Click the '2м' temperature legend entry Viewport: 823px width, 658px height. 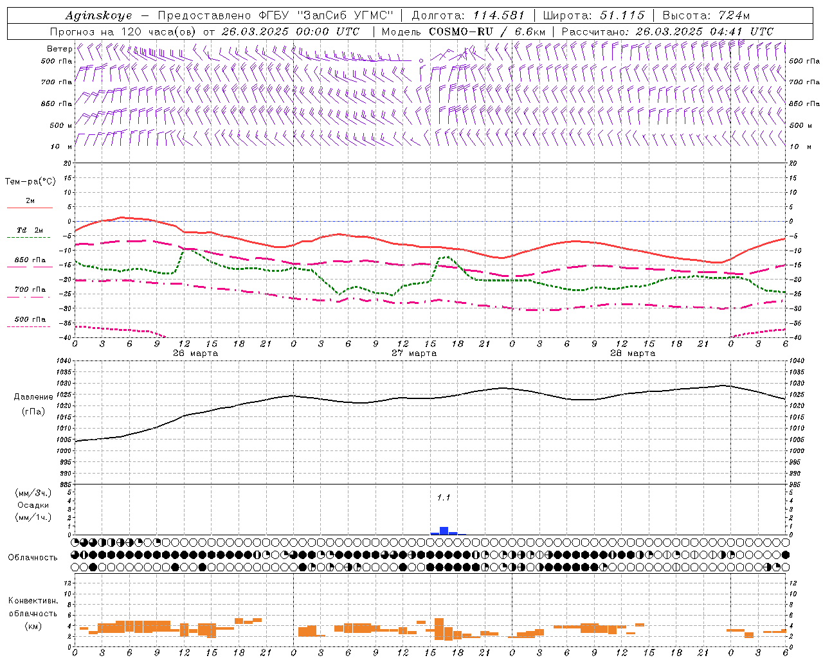pyautogui.click(x=30, y=201)
